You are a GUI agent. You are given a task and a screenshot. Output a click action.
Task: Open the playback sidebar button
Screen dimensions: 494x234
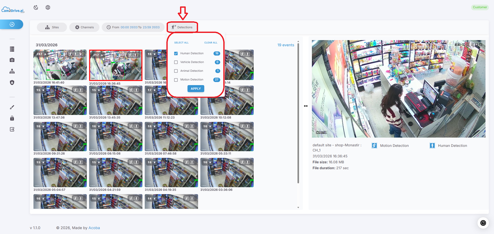pos(12,24)
